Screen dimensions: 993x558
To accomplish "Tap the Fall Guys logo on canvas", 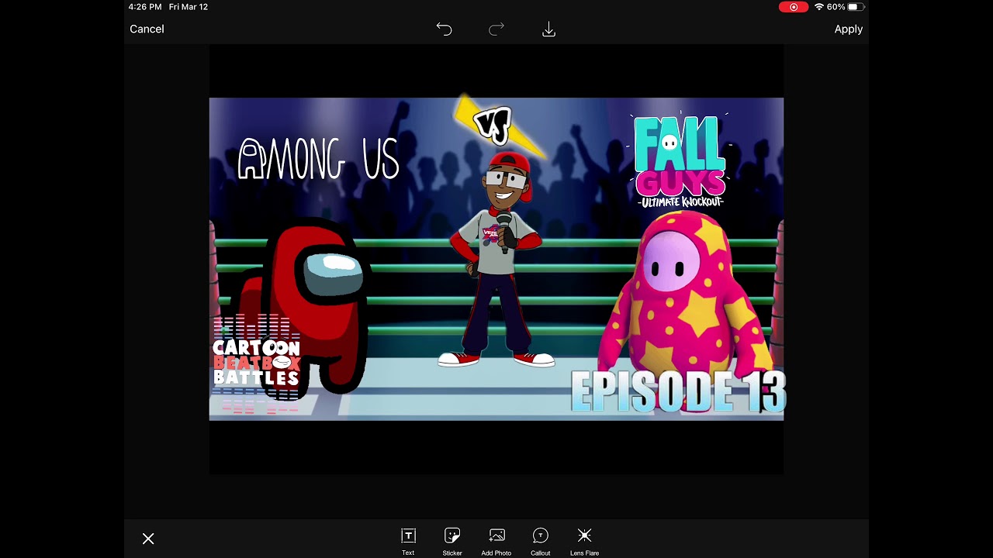I will [680, 160].
